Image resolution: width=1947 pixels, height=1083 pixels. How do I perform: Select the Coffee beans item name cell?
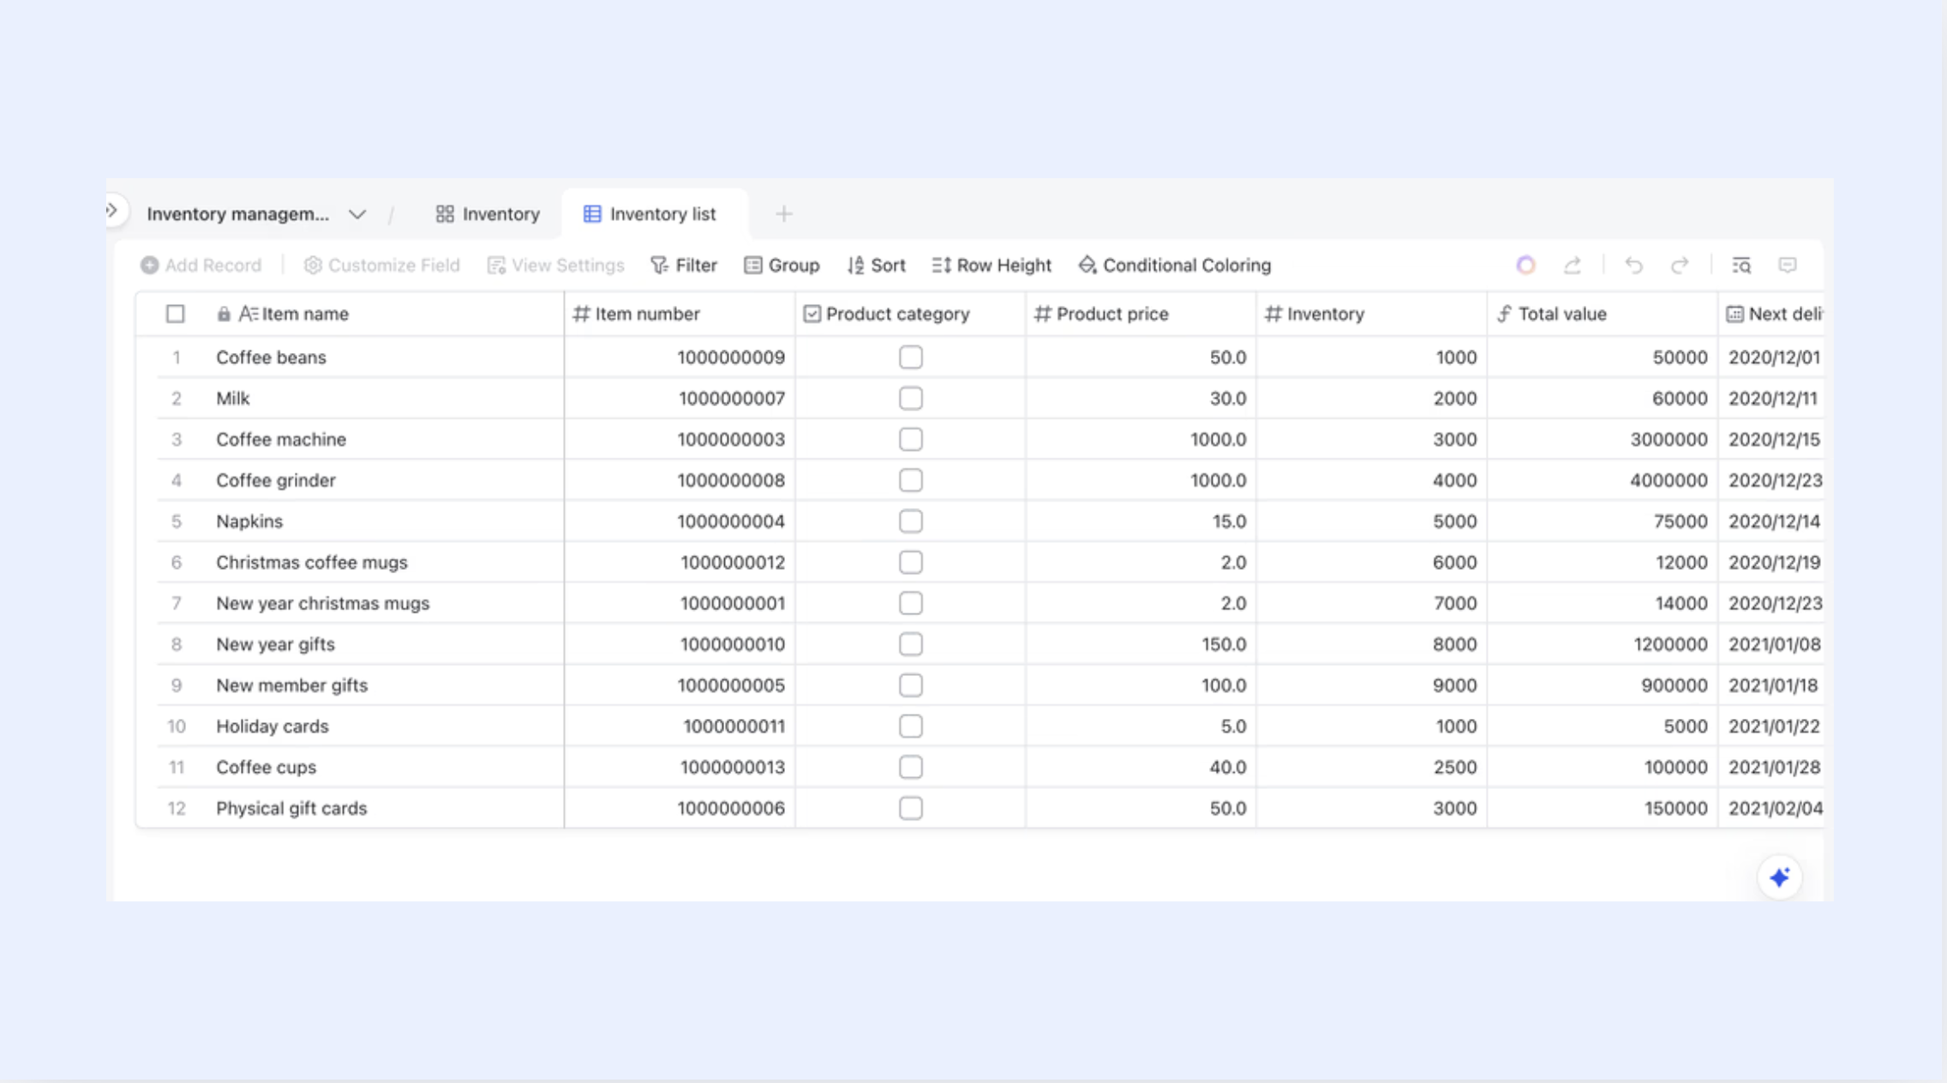385,357
